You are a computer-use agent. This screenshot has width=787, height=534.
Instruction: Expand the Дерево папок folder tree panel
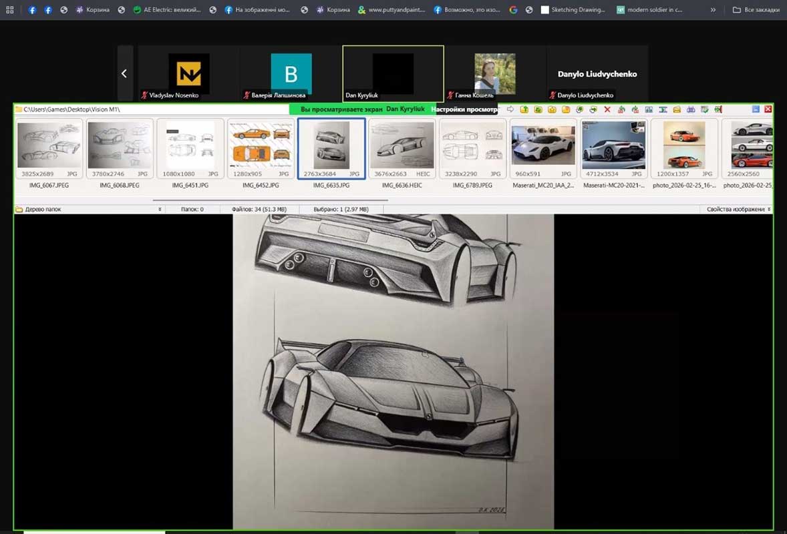point(160,210)
